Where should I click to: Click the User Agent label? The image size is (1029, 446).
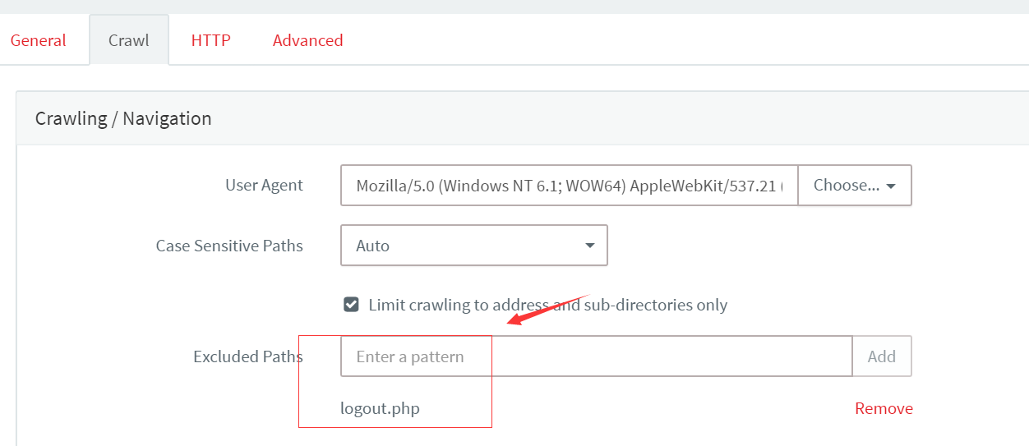(x=264, y=186)
